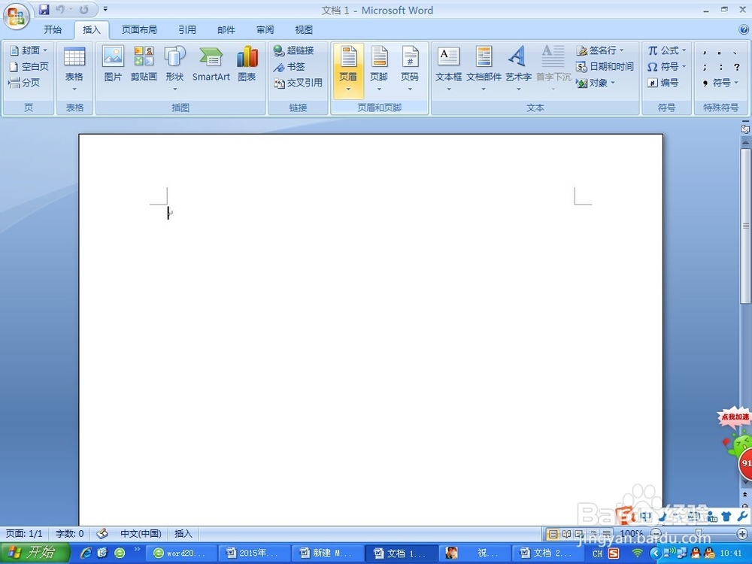Open the Clip Art pane
Image resolution: width=752 pixels, height=564 pixels.
(144, 64)
